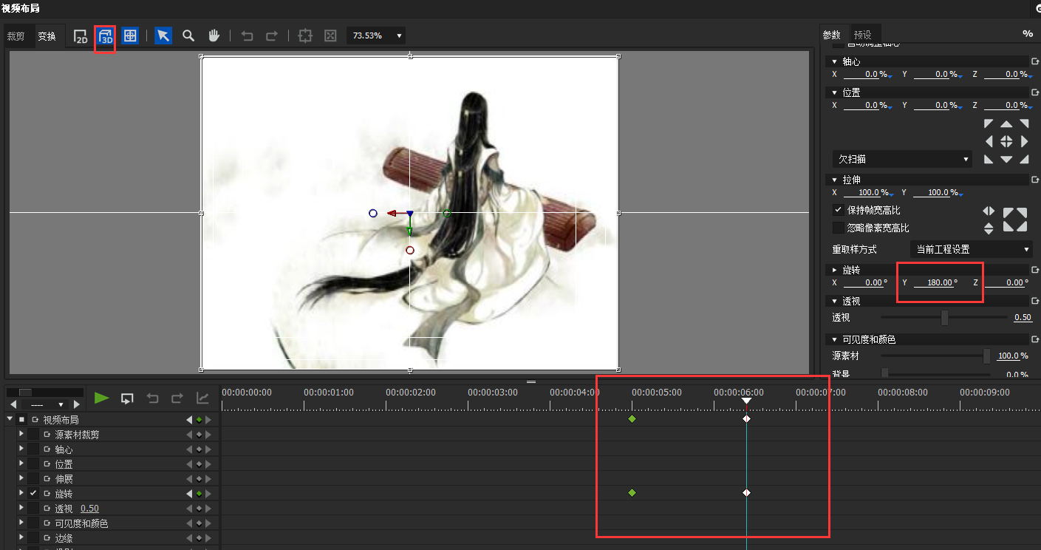The width and height of the screenshot is (1041, 550).
Task: Click the timeline undo arrow icon
Action: (152, 398)
